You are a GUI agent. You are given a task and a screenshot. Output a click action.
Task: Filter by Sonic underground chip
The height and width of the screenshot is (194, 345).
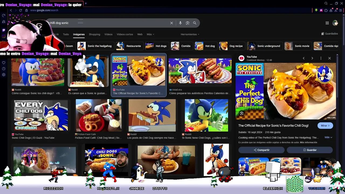coord(265,46)
